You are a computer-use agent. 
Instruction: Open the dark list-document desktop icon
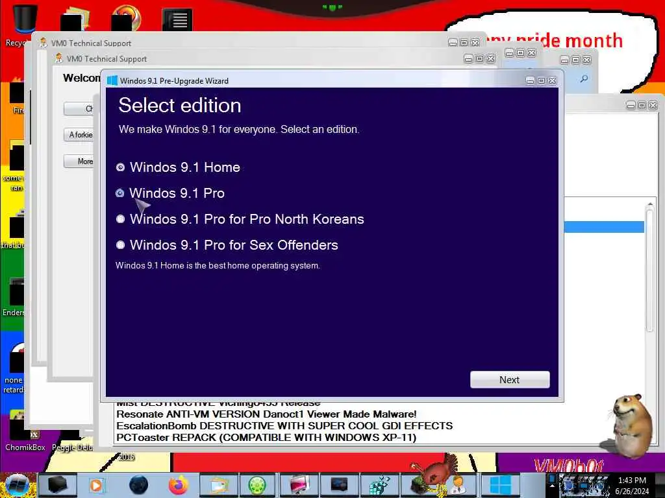tap(177, 19)
